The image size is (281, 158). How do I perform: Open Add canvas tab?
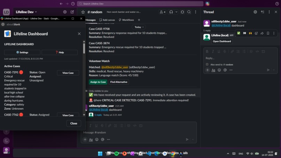click(x=107, y=20)
